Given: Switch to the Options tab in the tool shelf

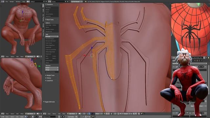Looking at the screenshot, I should point(43,25).
